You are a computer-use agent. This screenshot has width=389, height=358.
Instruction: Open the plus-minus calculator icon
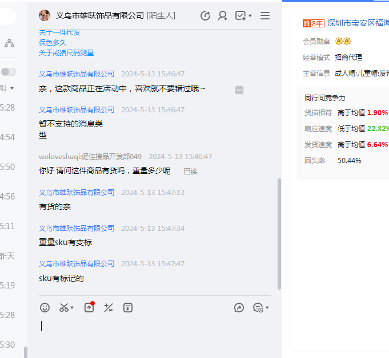pyautogui.click(x=109, y=308)
